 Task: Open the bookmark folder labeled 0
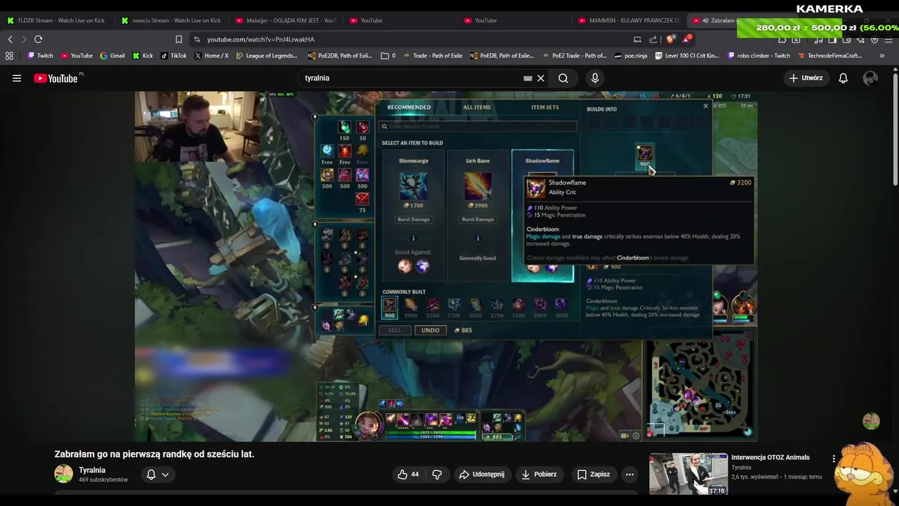pos(388,56)
